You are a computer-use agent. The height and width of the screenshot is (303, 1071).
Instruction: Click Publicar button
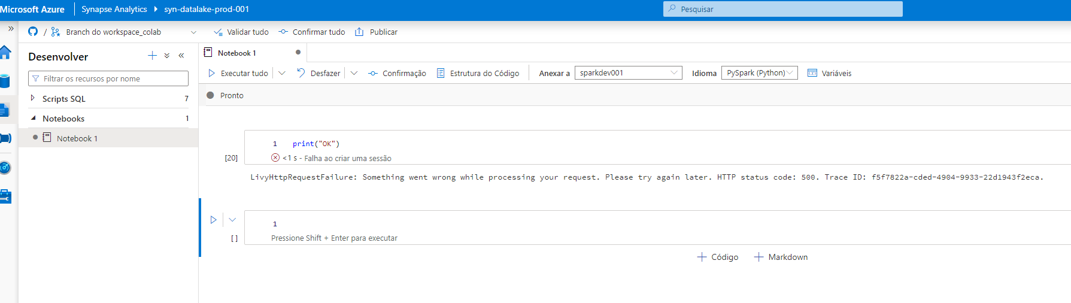click(376, 32)
